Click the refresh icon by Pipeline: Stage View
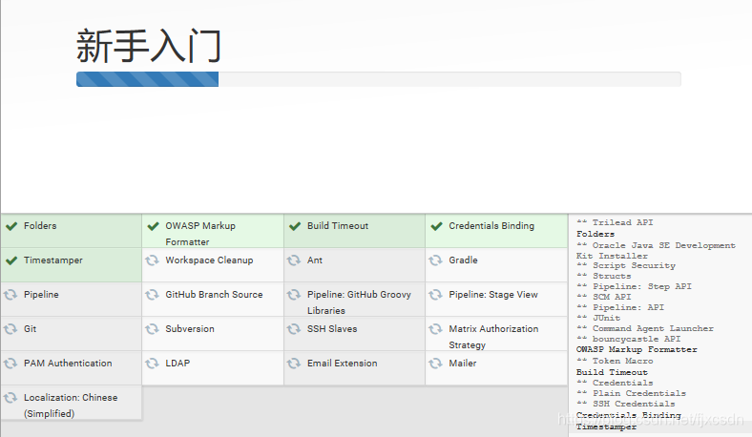This screenshot has height=437, width=752. [x=435, y=295]
